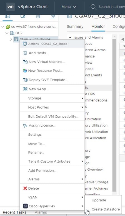Click the DC2 datacenter icon
The image size is (125, 216).
click(x=12, y=33)
